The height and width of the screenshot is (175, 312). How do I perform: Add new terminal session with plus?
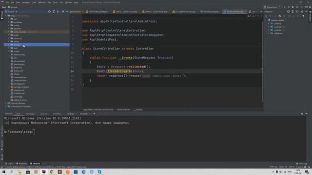point(94,114)
